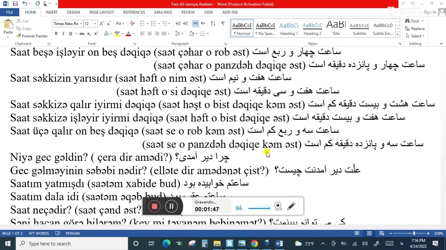Collapse the ribbon with the arrow
Screen dimensions: 446x250
[x=441, y=44]
